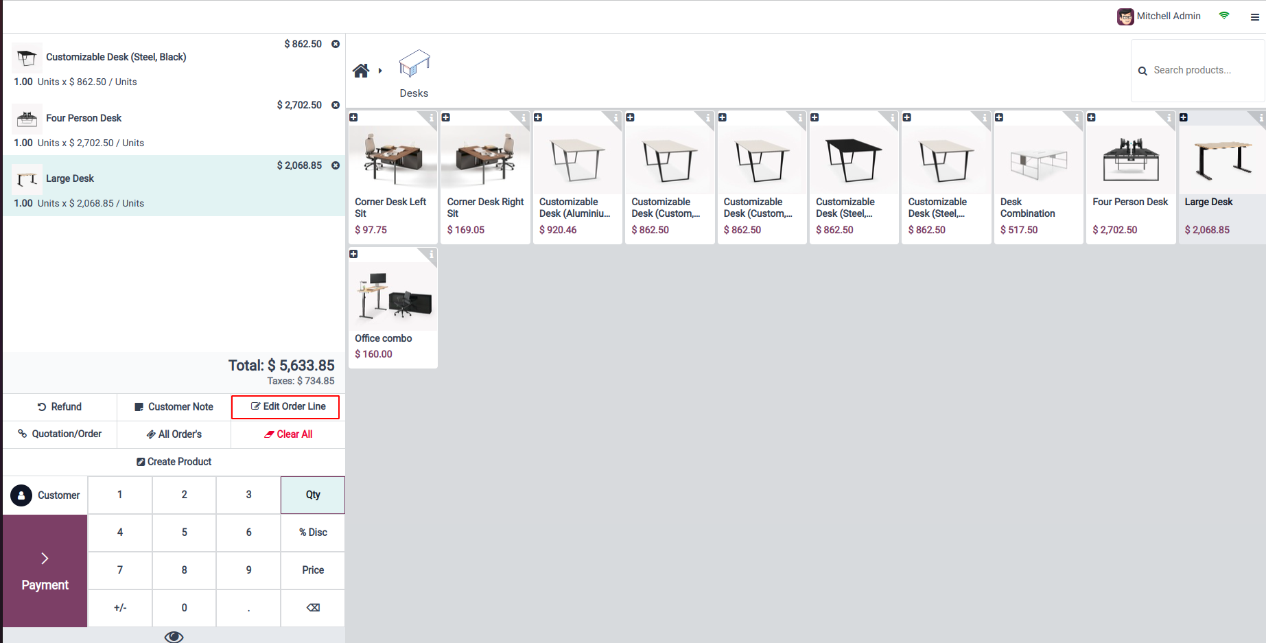The width and height of the screenshot is (1266, 643).
Task: Tap numpad key 1
Action: [120, 495]
